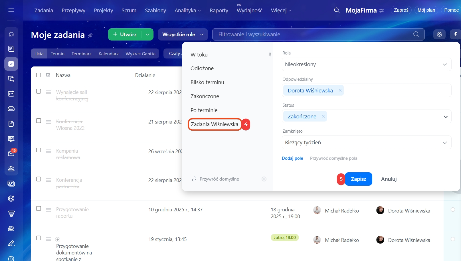Open the hamburger menu at top left

11,10
